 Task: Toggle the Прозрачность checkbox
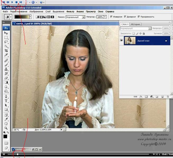point(139,17)
